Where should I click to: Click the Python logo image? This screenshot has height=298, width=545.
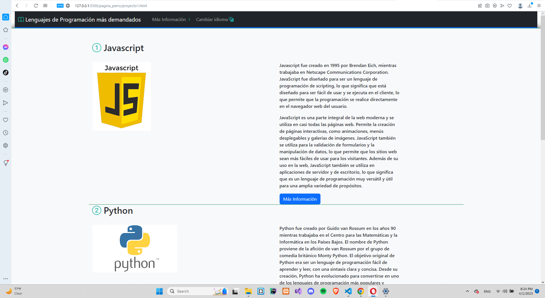coord(135,249)
